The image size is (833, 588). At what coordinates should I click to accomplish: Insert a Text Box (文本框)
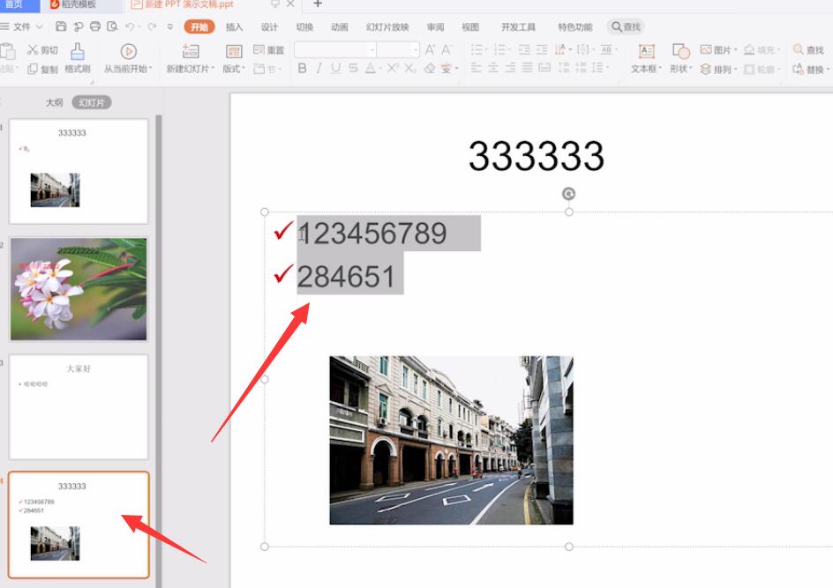(x=647, y=58)
